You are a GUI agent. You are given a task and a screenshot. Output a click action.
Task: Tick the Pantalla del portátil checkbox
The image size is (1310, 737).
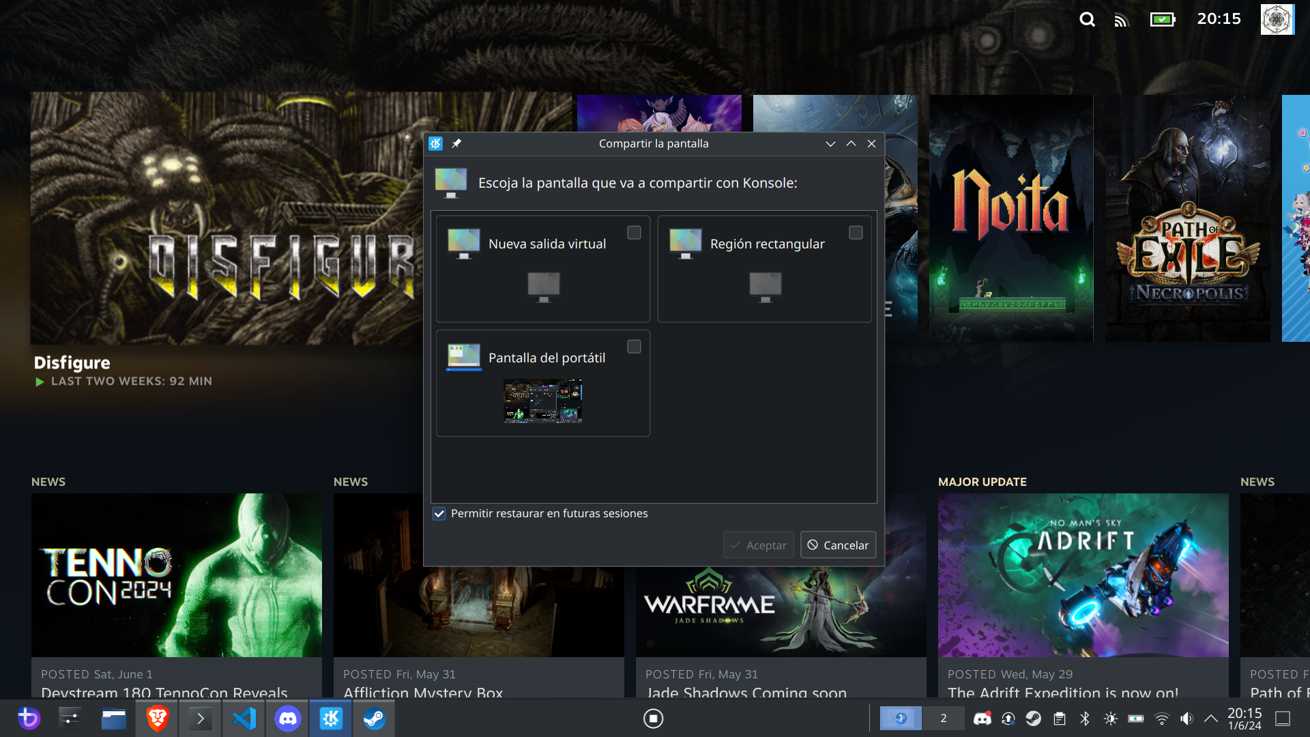coord(634,347)
